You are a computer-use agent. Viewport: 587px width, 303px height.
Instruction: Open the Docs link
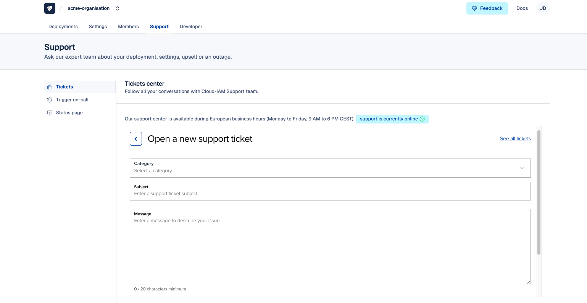point(522,8)
